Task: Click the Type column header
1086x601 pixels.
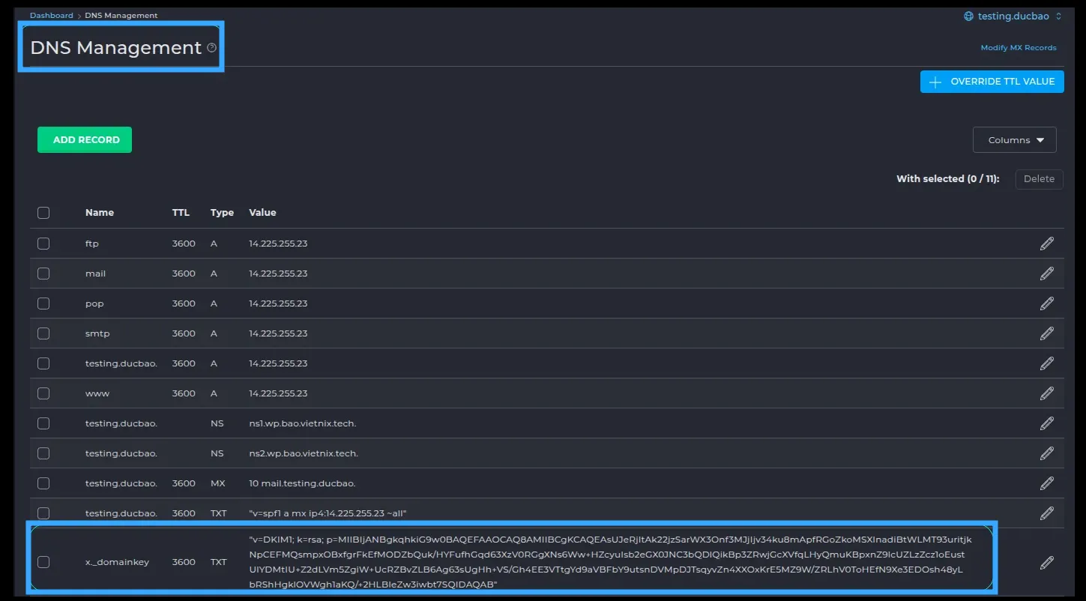Action: coord(222,213)
